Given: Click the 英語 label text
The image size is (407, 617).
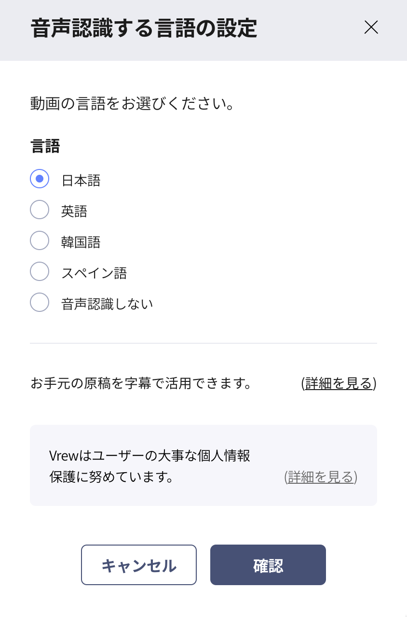Looking at the screenshot, I should coord(74,211).
